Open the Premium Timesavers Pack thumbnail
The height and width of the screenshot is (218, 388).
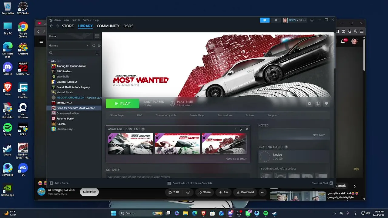131,144
